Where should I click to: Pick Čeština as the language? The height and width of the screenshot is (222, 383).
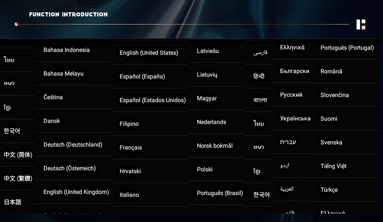[53, 98]
